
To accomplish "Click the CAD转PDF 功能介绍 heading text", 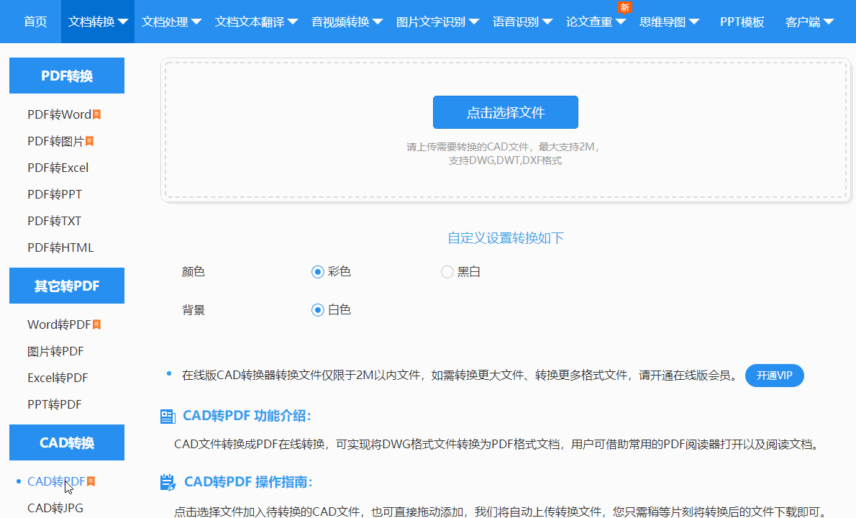I will click(247, 416).
